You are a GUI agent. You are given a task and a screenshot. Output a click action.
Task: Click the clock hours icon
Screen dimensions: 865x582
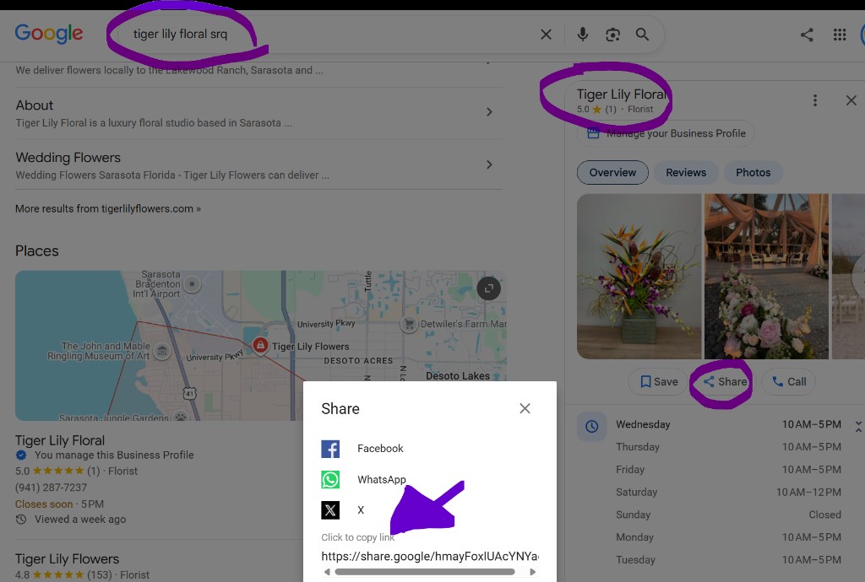[591, 426]
